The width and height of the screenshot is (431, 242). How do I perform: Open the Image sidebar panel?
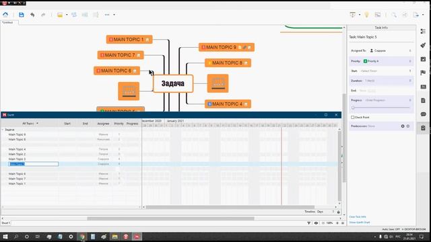424,59
